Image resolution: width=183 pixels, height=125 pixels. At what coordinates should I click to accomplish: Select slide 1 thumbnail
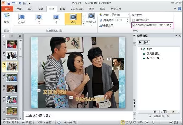coord(12,44)
